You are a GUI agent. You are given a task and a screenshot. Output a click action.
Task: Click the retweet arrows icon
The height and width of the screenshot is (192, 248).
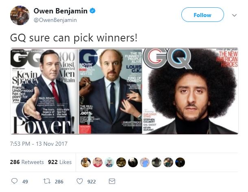coord(47,181)
